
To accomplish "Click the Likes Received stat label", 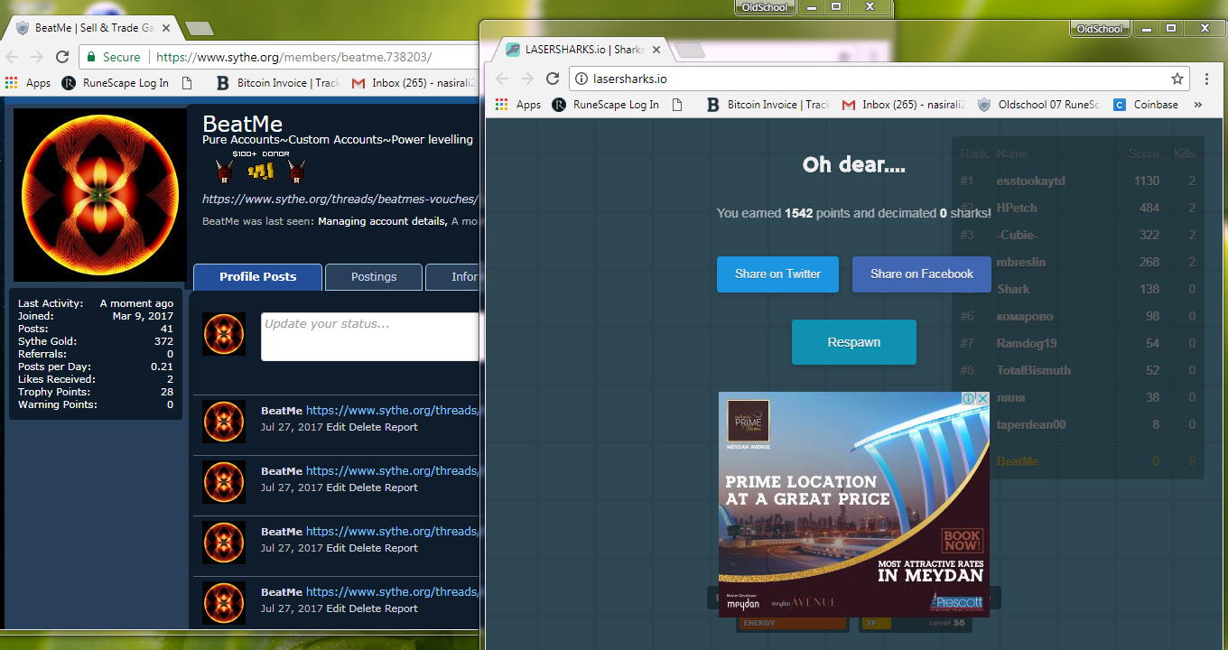I will [57, 380].
